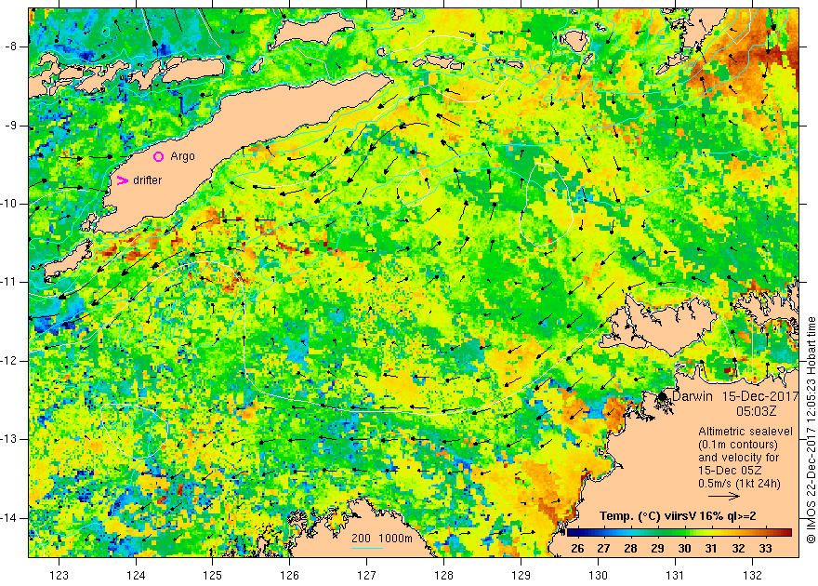Click colorbar label '30'

tap(684, 548)
